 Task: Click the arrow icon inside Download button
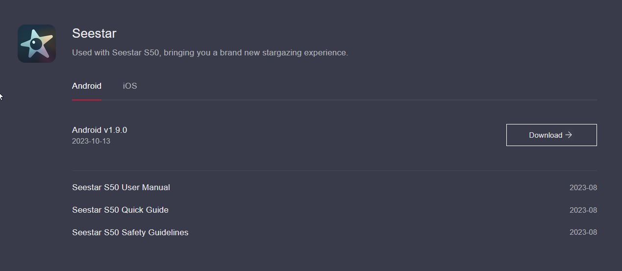coord(569,135)
